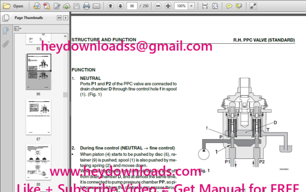Add a sticky note comment
This screenshot has height=192, width=306.
[229, 6]
